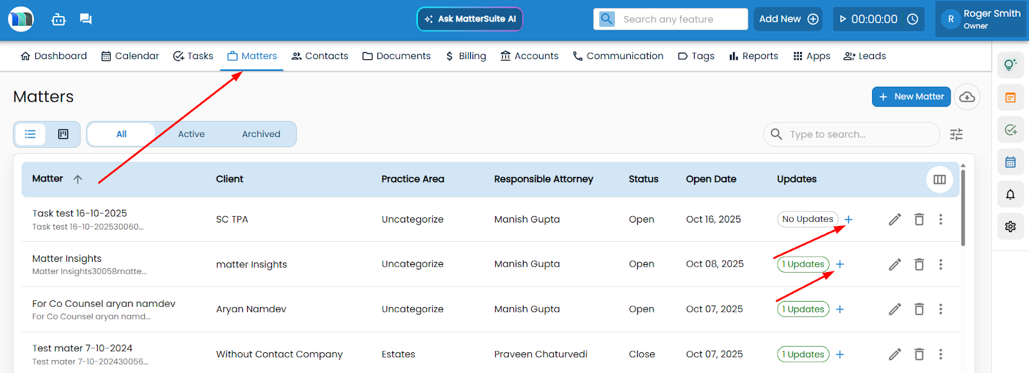Delete the Matter Insights row

[919, 264]
